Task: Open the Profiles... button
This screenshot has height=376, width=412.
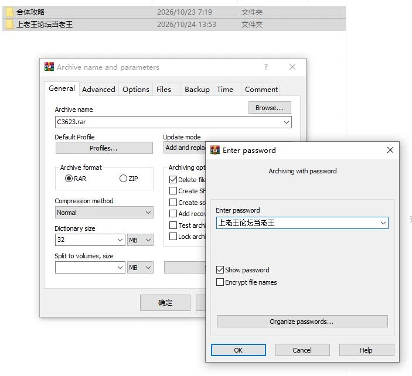Action: point(104,148)
